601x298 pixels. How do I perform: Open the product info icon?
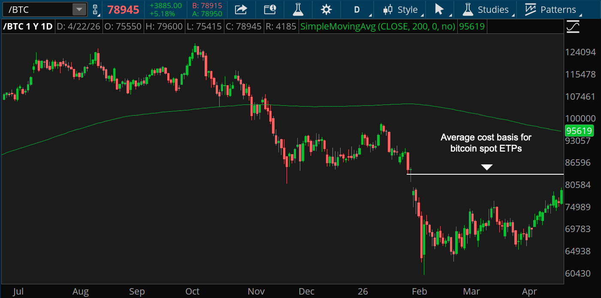pyautogui.click(x=269, y=9)
